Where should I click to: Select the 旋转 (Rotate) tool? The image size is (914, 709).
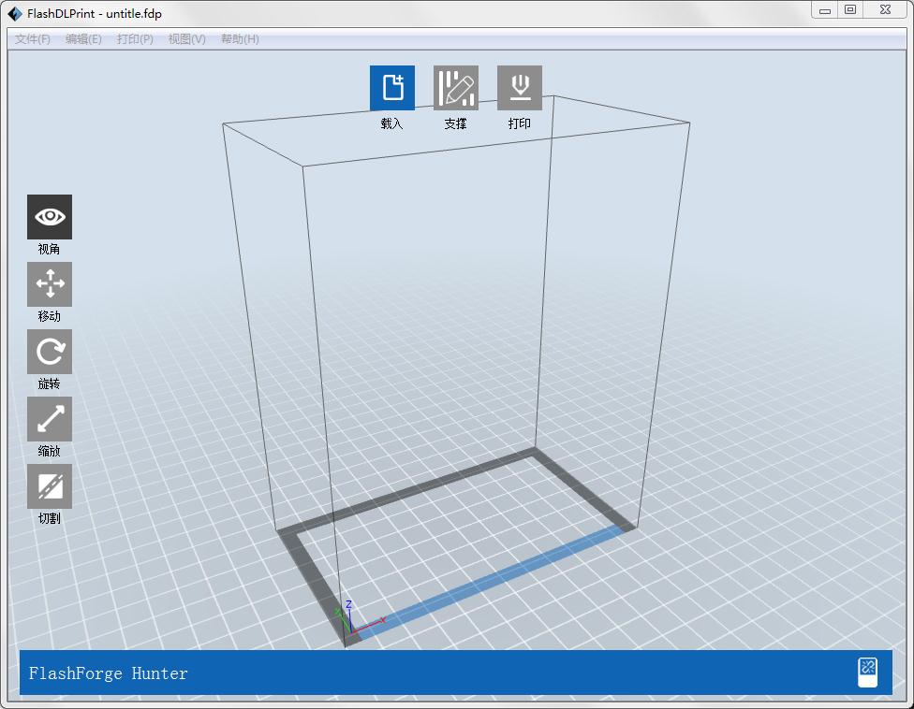click(x=50, y=352)
